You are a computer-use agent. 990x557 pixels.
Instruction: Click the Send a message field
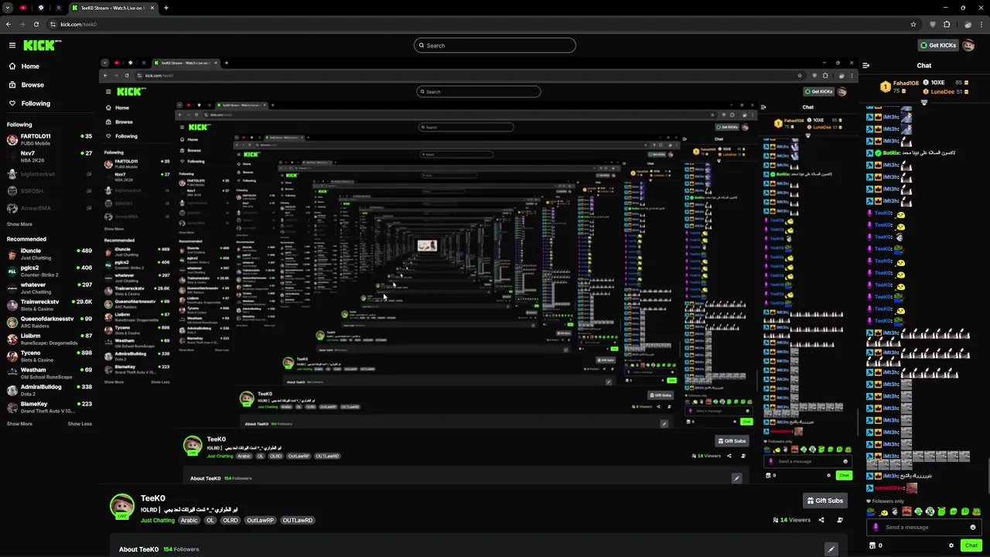coord(924,528)
